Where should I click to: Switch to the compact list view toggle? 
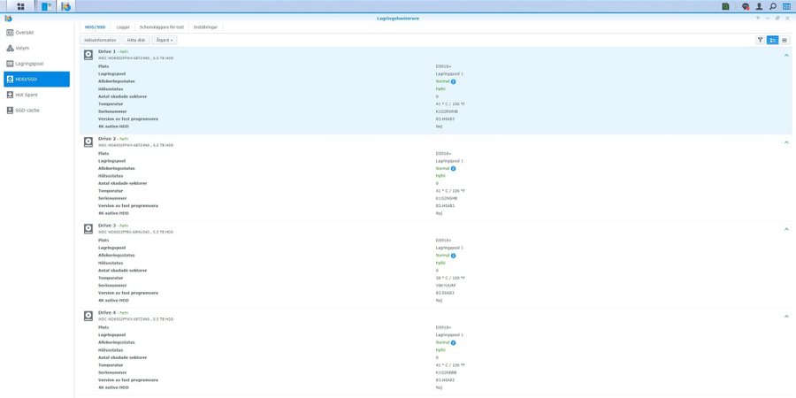click(x=784, y=40)
